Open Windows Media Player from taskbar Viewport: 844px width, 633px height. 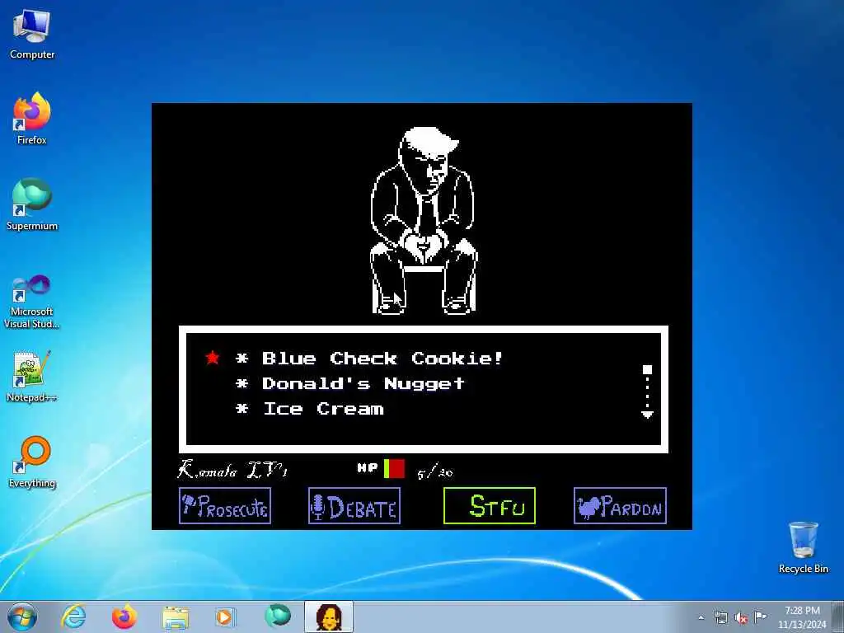coord(225,617)
